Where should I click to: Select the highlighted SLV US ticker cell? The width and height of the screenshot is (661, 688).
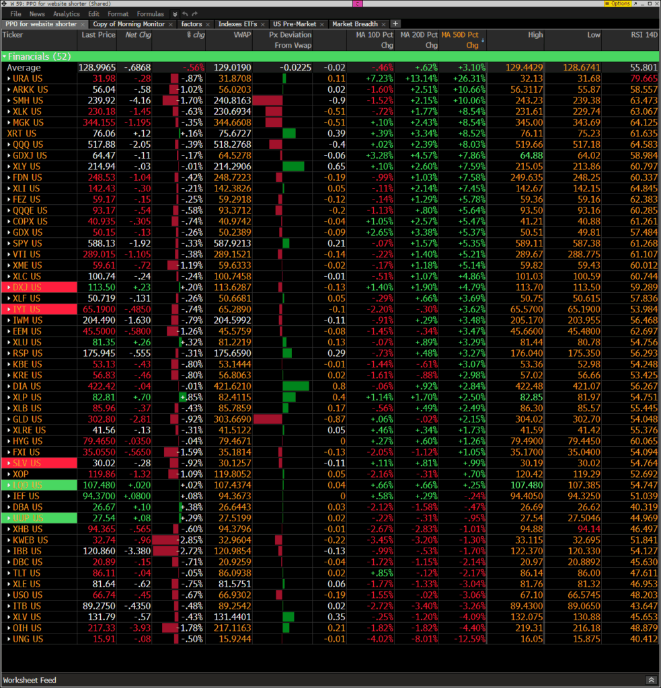(x=39, y=464)
